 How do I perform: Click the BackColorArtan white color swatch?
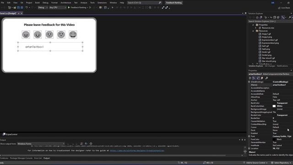pyautogui.click(x=274, y=106)
